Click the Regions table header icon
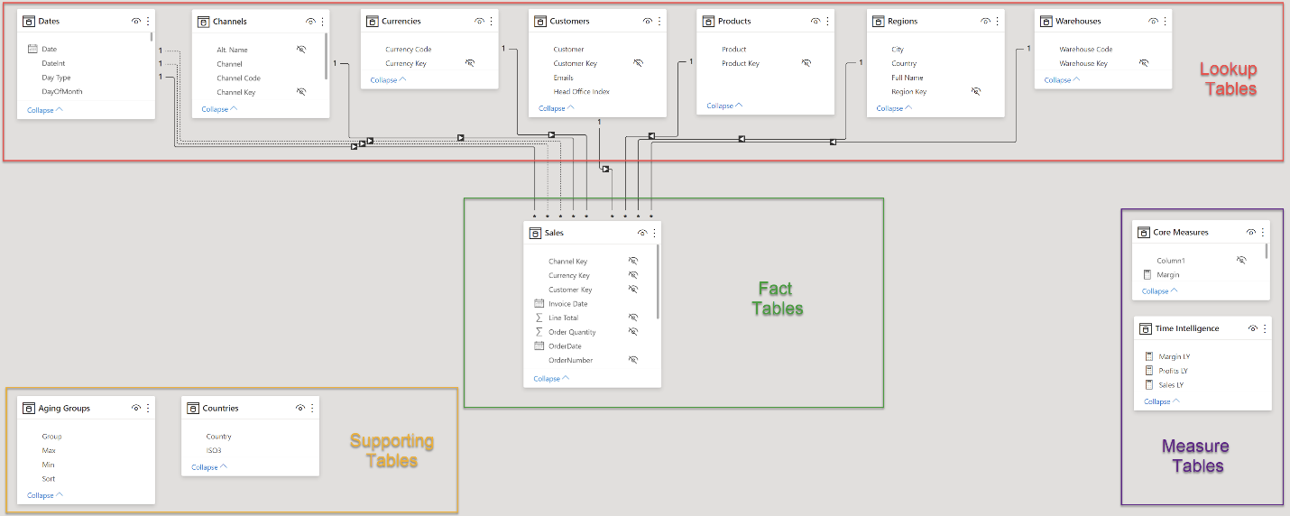Image resolution: width=1290 pixels, height=516 pixels. click(x=878, y=21)
